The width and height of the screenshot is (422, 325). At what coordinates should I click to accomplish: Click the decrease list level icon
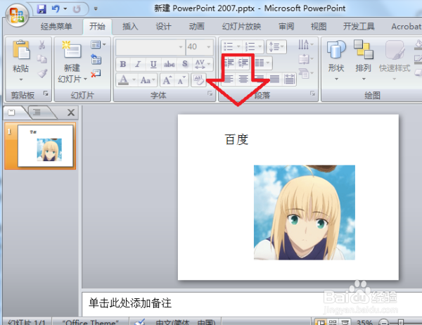point(229,63)
